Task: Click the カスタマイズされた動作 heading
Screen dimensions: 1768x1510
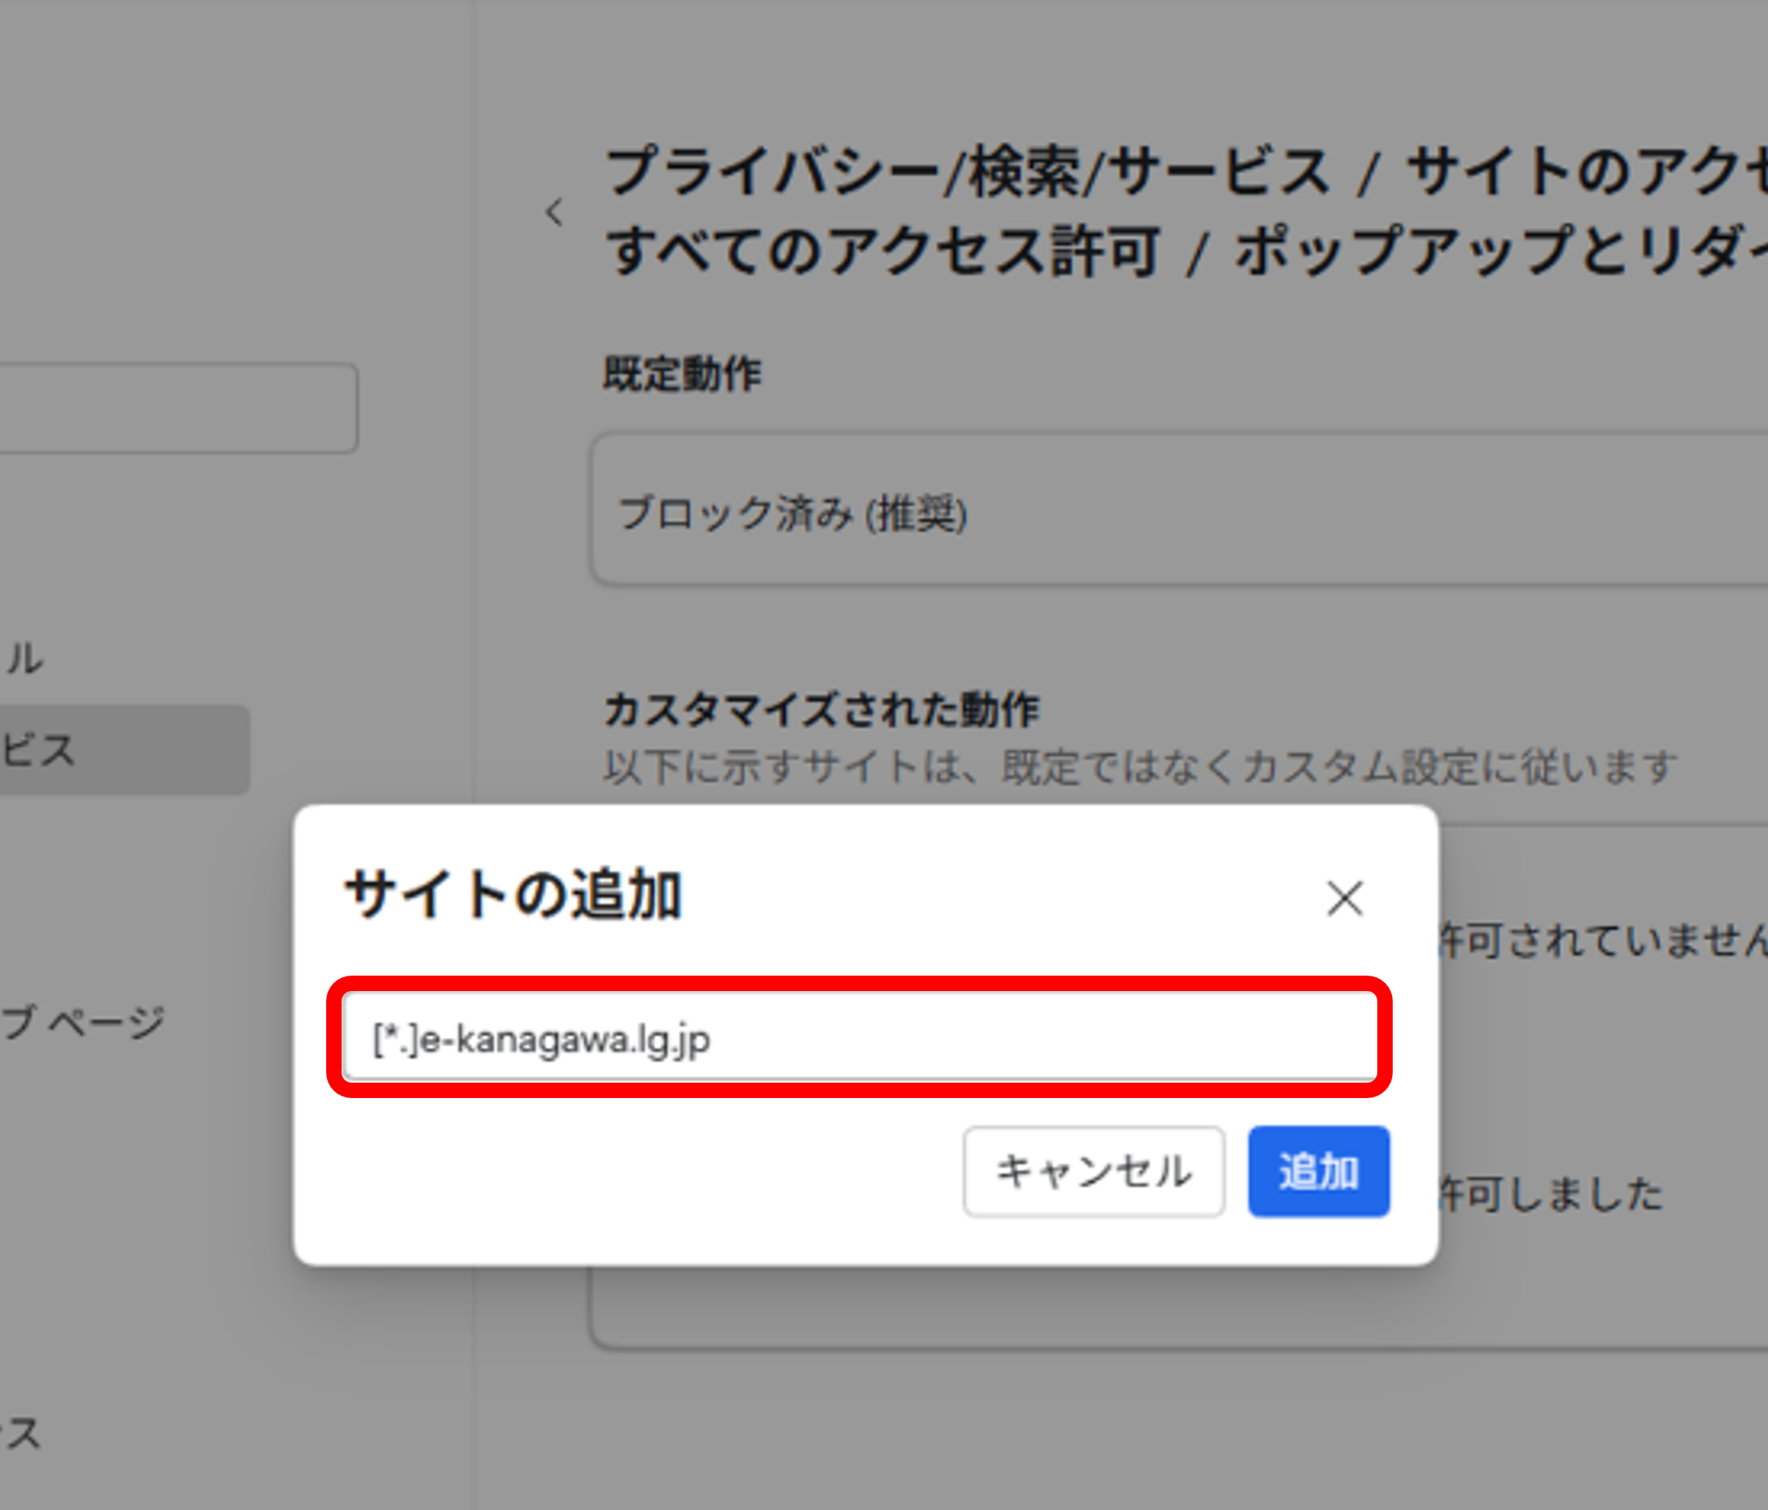Action: (821, 710)
